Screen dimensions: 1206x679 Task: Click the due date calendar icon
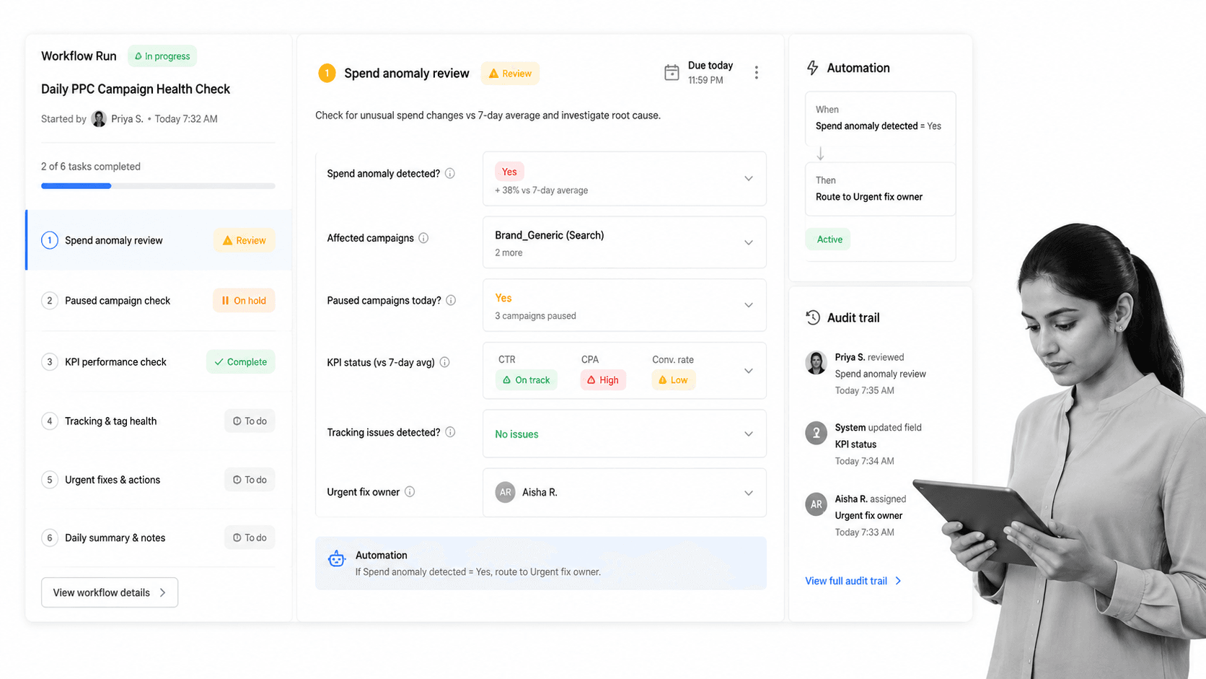672,73
